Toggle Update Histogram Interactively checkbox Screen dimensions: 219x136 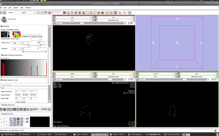pyautogui.click(x=2, y=55)
